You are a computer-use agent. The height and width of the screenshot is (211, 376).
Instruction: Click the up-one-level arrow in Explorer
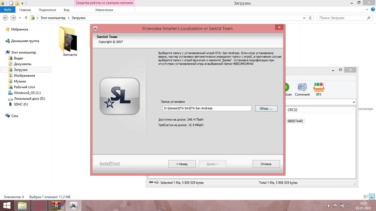tap(26, 18)
